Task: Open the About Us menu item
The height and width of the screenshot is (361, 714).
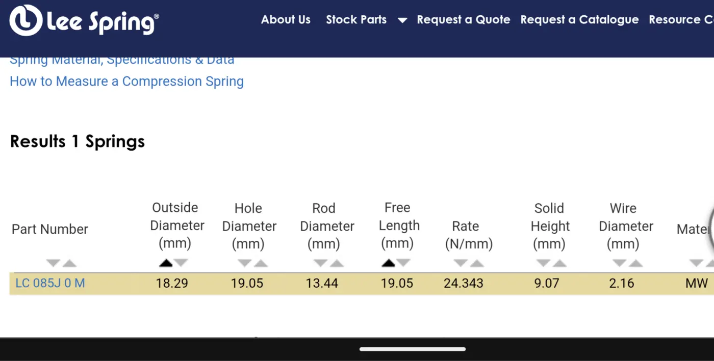Action: pyautogui.click(x=286, y=20)
